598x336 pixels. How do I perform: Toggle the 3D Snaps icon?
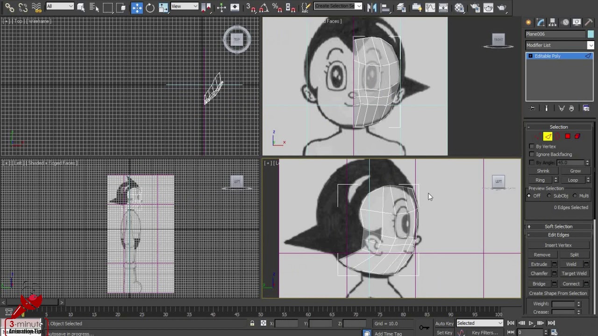[x=250, y=7]
